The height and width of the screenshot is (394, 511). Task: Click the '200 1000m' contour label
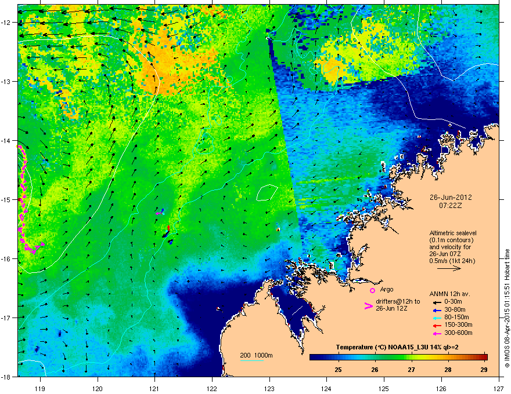pyautogui.click(x=256, y=355)
